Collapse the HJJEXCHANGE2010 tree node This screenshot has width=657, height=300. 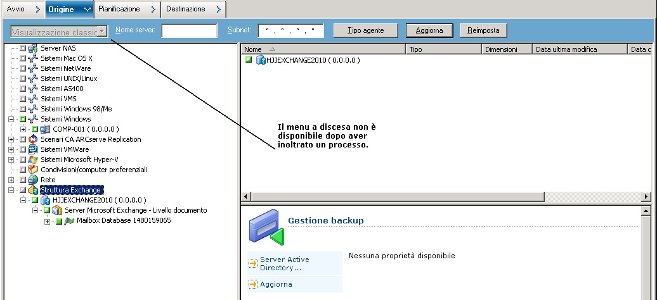pos(23,200)
